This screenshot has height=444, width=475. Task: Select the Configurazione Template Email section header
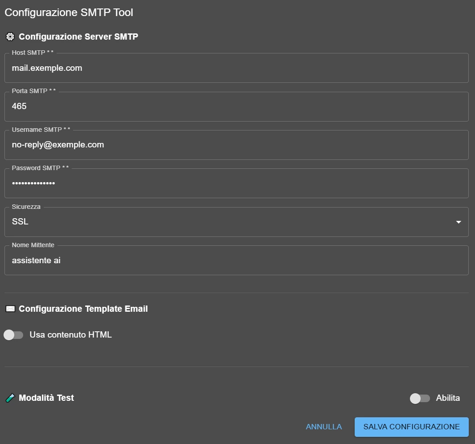pyautogui.click(x=82, y=308)
